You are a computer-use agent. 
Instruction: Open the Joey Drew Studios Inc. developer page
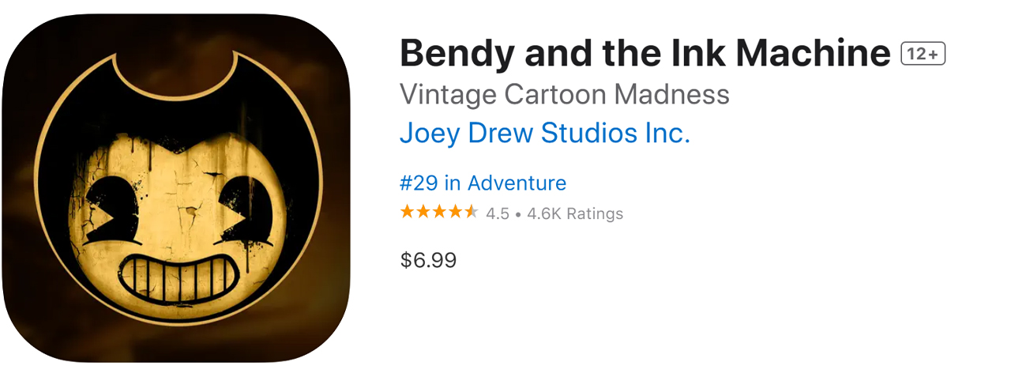click(545, 134)
